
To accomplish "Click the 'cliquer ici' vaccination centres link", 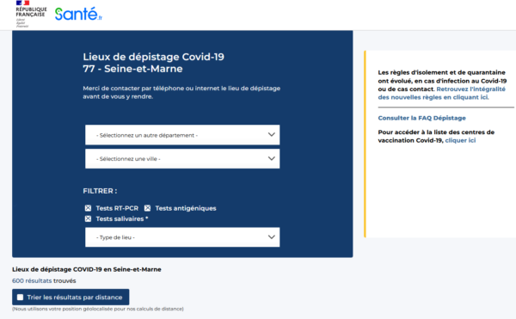I will pyautogui.click(x=460, y=140).
